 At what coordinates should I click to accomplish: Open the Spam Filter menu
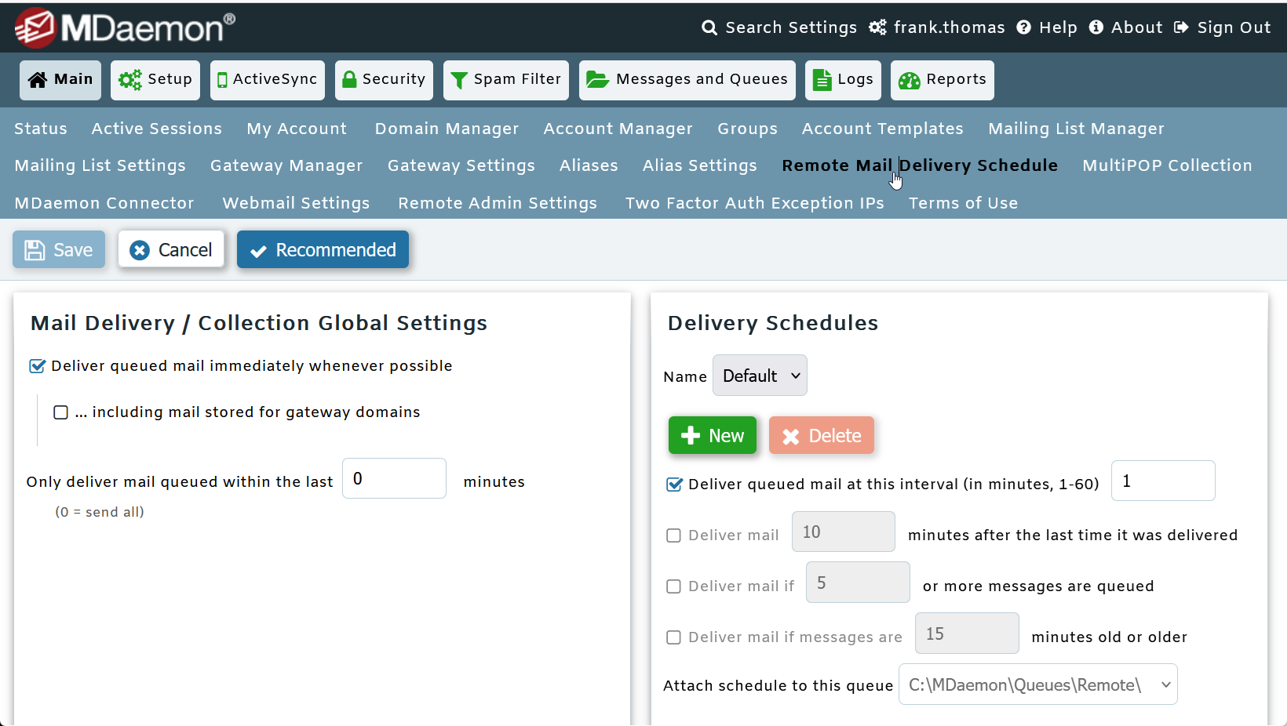pyautogui.click(x=506, y=80)
